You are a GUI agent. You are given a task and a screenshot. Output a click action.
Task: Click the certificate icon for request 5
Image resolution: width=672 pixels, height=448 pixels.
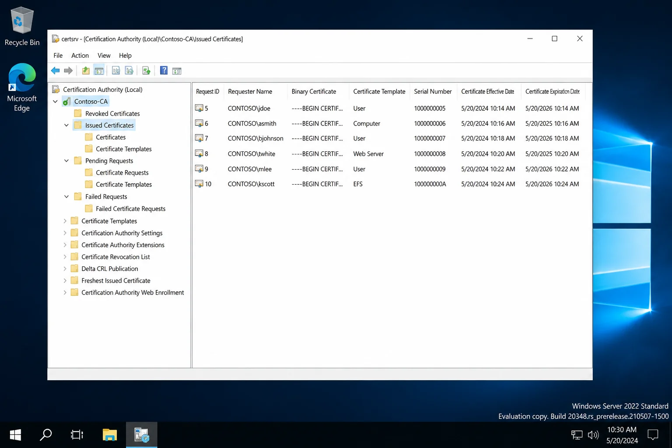(x=199, y=108)
